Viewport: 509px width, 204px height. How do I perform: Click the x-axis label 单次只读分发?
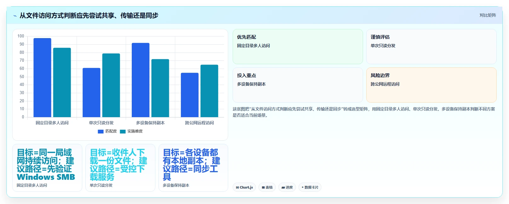tap(101, 123)
